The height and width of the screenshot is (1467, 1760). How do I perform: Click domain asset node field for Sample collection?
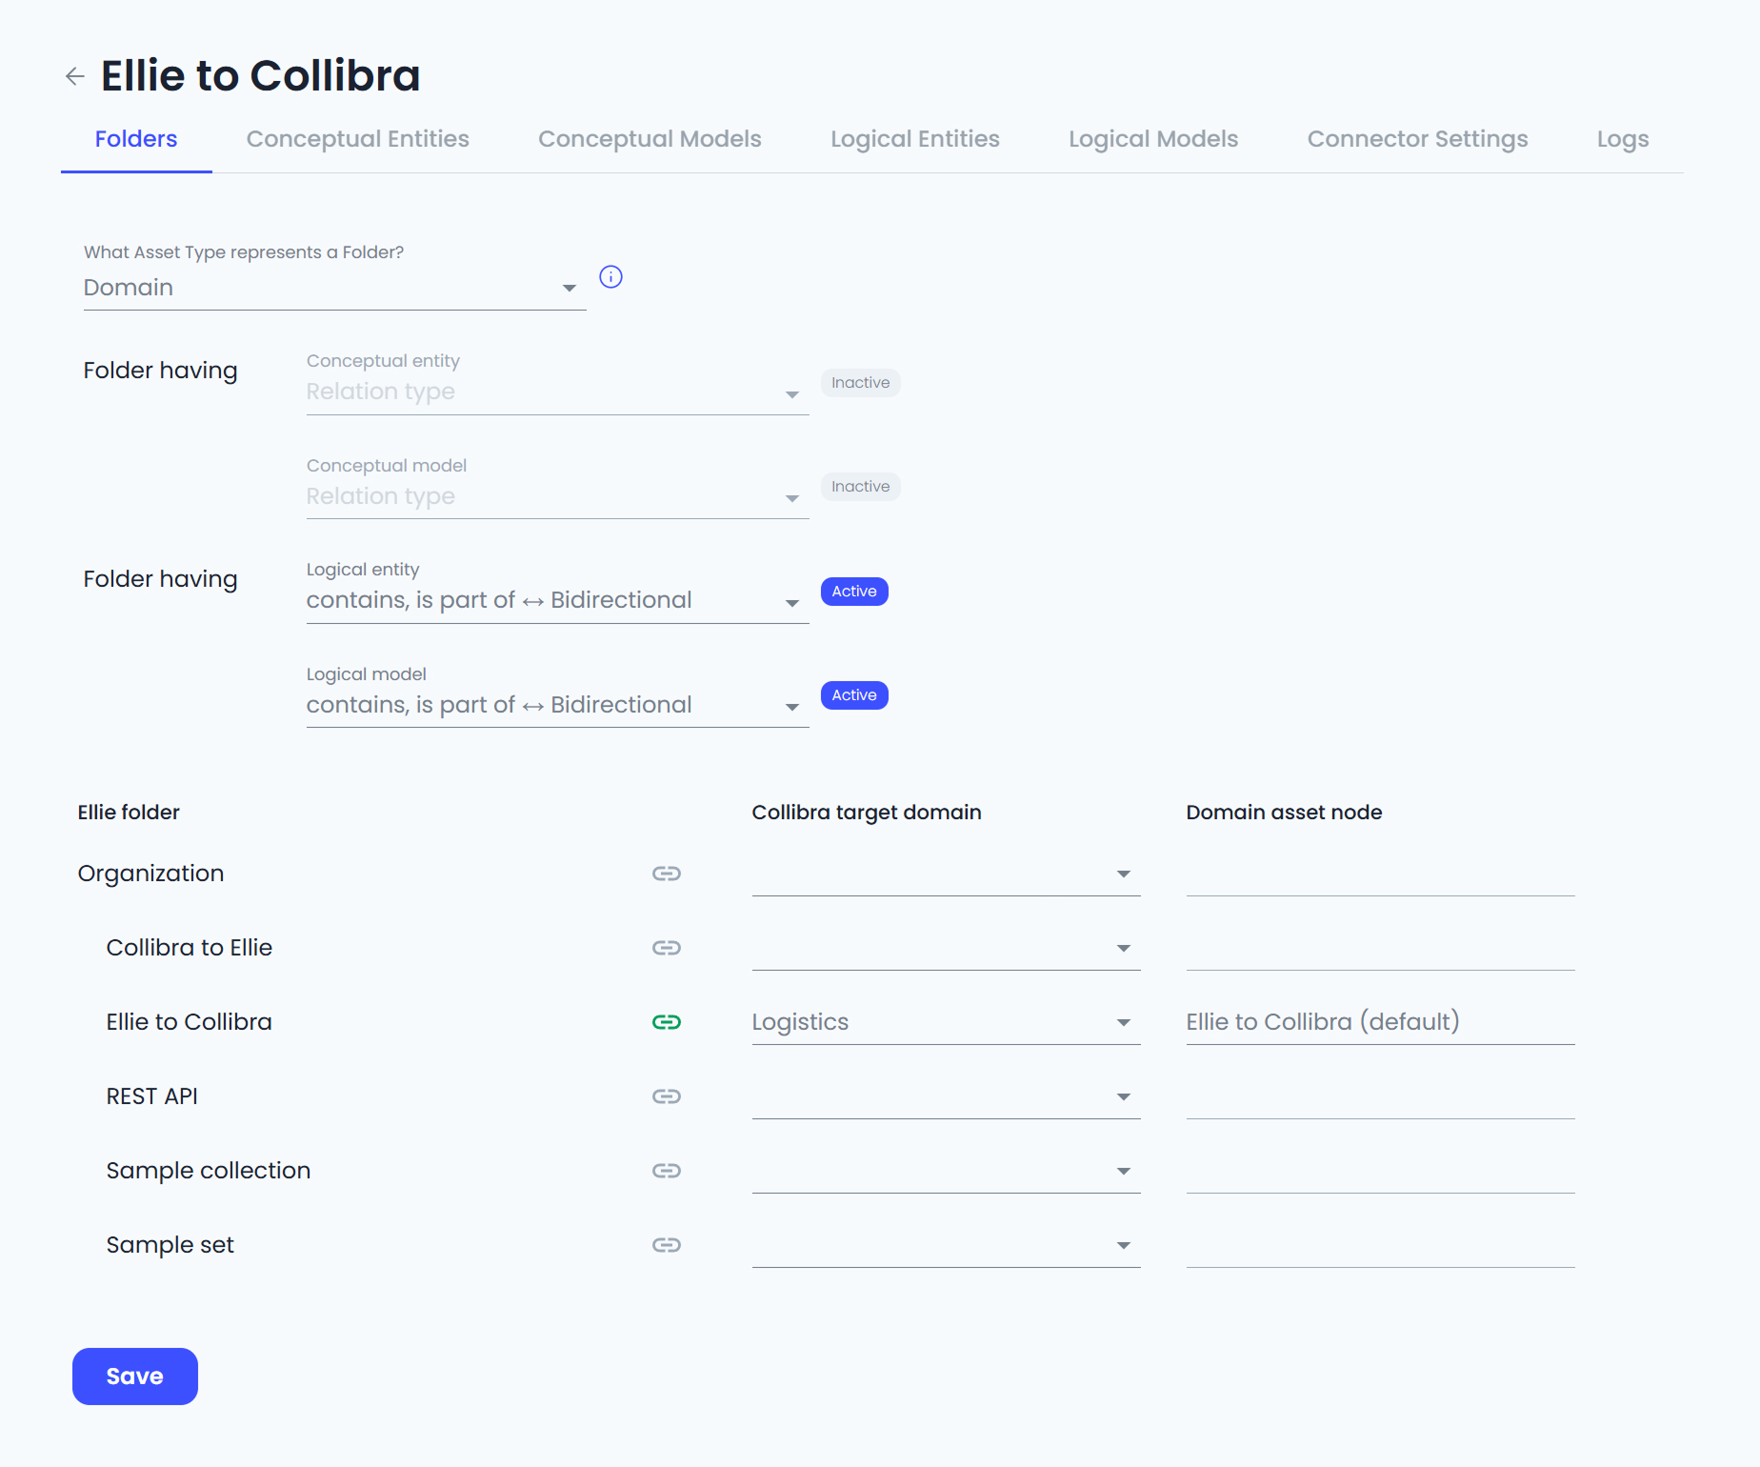[1380, 1172]
